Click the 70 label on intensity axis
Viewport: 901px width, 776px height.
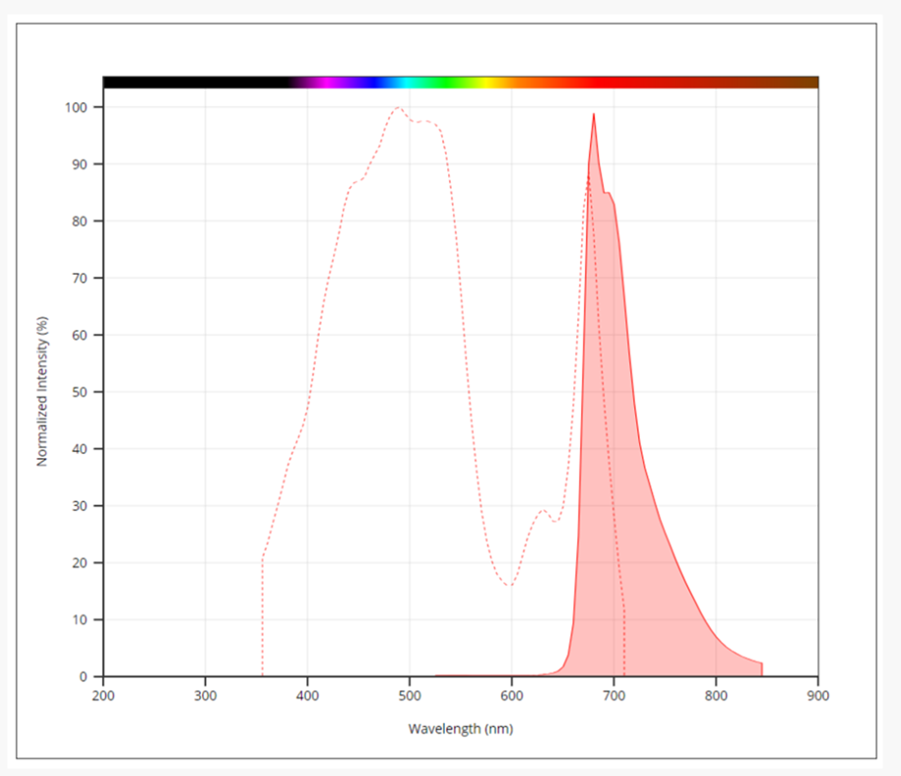[80, 279]
